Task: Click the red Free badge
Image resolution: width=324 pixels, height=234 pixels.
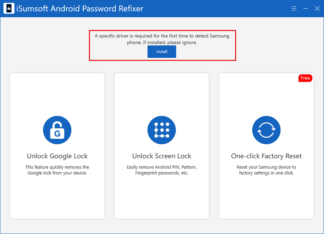Action: click(x=305, y=78)
